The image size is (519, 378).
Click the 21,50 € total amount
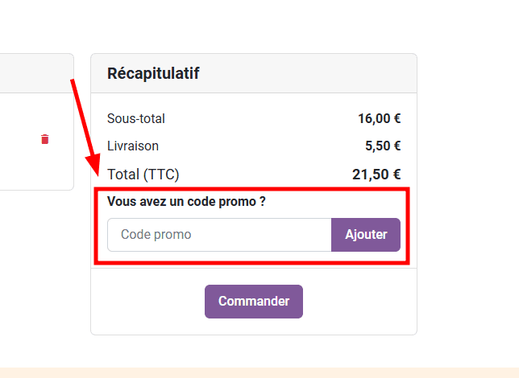pos(376,174)
